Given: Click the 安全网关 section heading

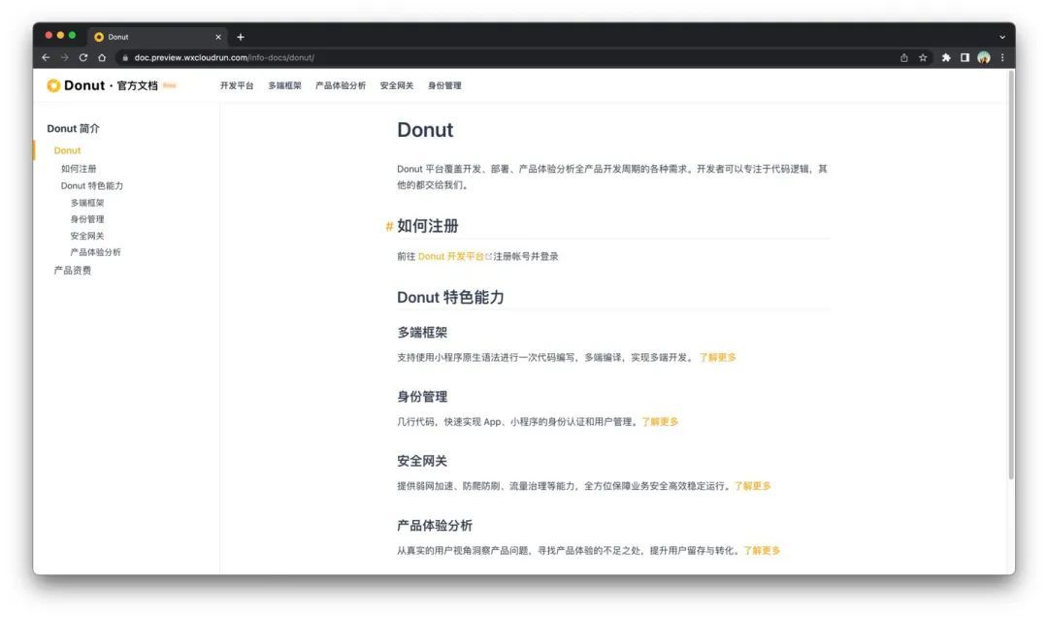Looking at the screenshot, I should tap(422, 460).
